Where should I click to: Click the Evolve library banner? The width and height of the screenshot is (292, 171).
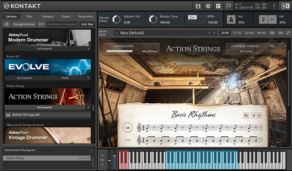(x=48, y=67)
